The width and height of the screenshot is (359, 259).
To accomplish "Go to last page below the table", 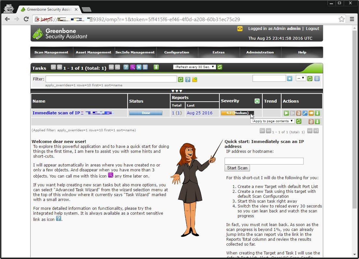I will pyautogui.click(x=316, y=131).
